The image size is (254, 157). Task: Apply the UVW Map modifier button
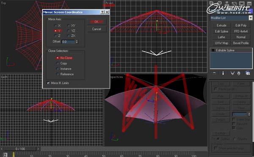[x=221, y=43]
